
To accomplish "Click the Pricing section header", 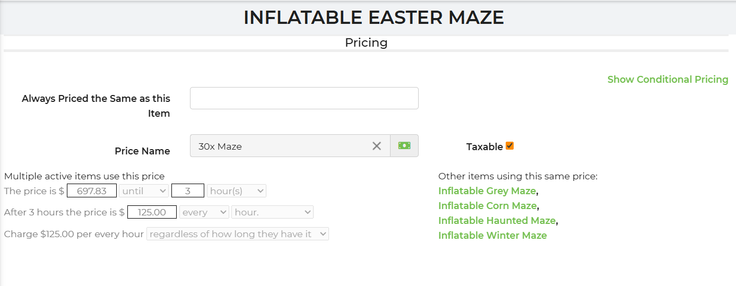I will click(366, 42).
